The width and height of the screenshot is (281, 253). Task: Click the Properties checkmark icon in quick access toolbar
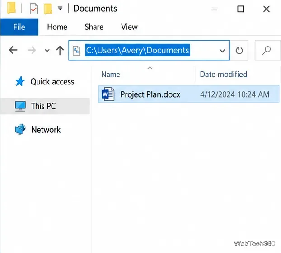pyautogui.click(x=34, y=9)
